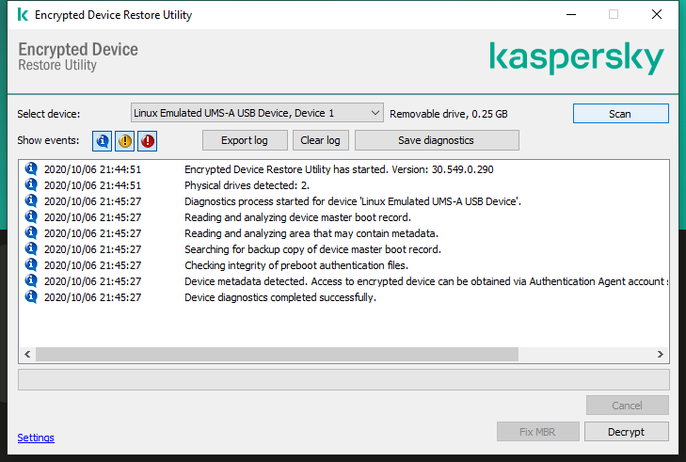This screenshot has width=686, height=462.
Task: Click info icon for 'diagnostics completed successfully'
Action: [x=31, y=297]
